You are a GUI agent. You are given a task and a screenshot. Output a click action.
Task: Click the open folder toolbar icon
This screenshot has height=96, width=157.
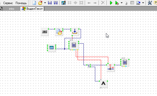(x=40, y=3)
